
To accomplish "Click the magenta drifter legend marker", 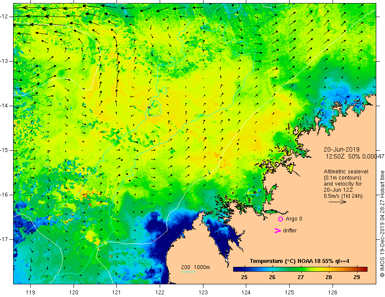I will tap(277, 231).
